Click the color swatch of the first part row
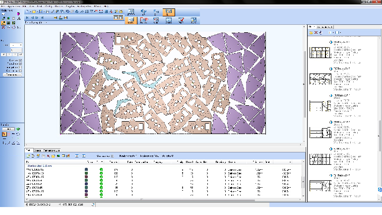382x215 pixels. pyautogui.click(x=86, y=170)
